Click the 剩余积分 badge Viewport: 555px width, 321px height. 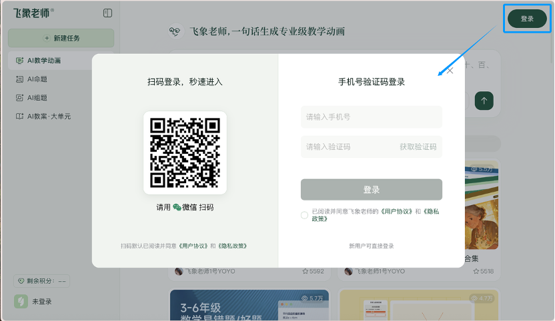click(42, 281)
